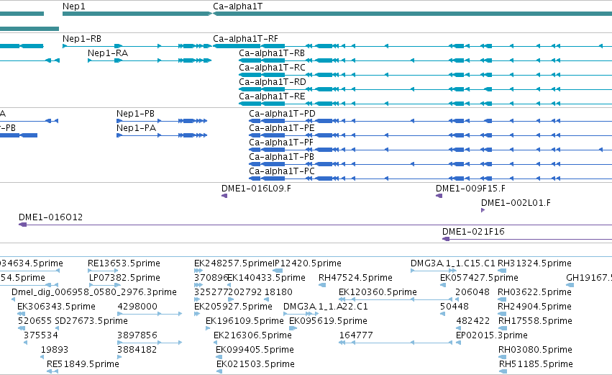Viewport: 612px width, 375px height.
Task: Click the RE13653.5prime EST label
Action: click(x=124, y=263)
